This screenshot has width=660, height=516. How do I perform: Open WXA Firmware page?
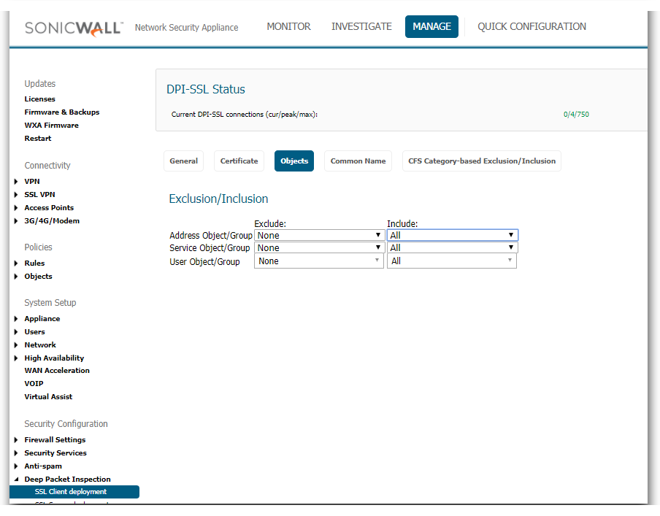(x=51, y=125)
